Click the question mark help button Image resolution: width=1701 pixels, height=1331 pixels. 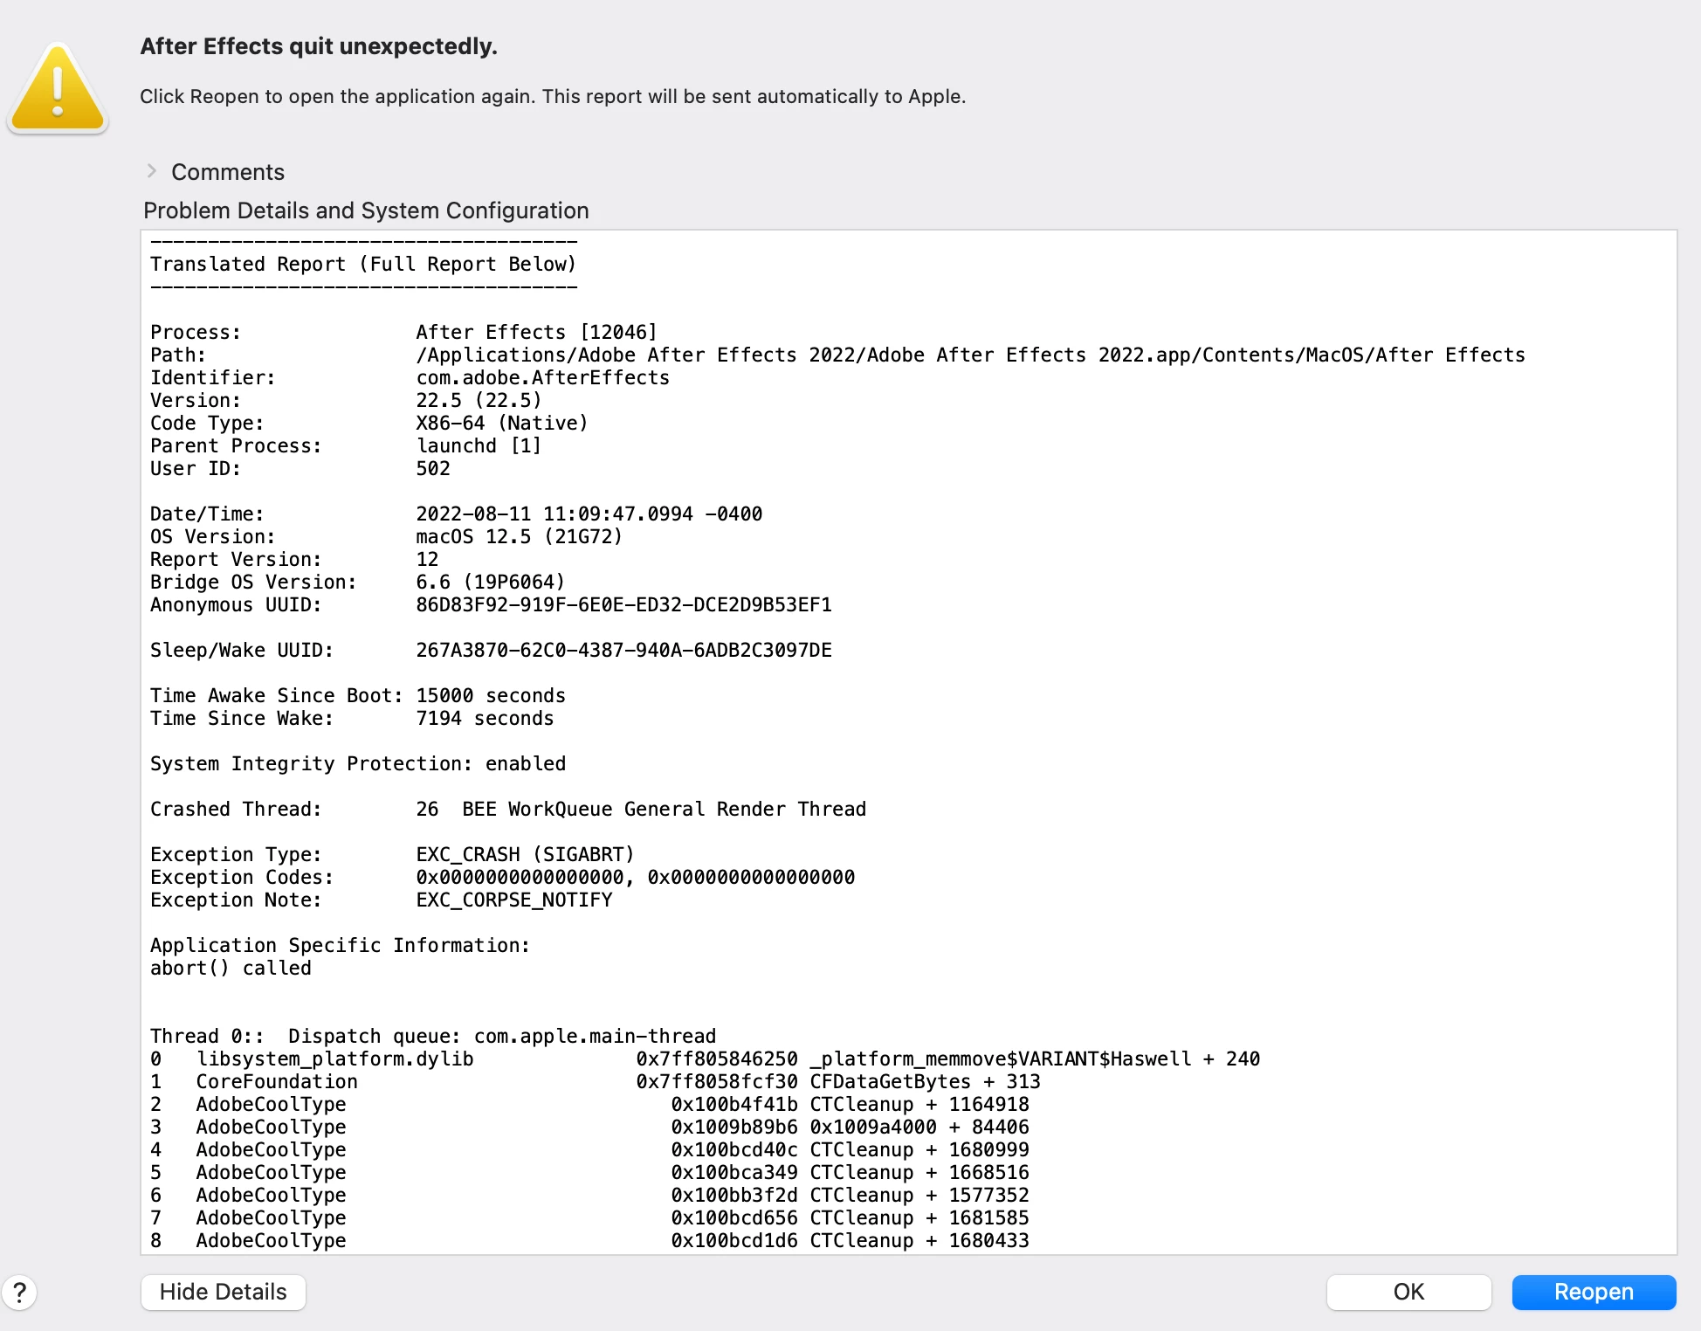(x=19, y=1292)
